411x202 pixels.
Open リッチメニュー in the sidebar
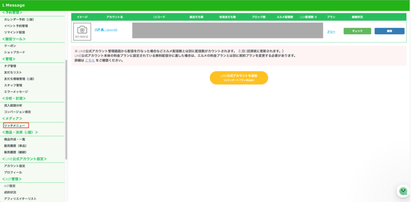(15, 126)
